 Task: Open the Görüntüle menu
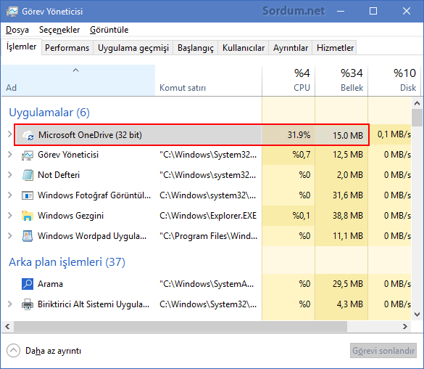coord(109,30)
